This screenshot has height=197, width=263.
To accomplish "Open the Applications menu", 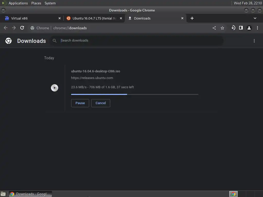I will point(18,3).
